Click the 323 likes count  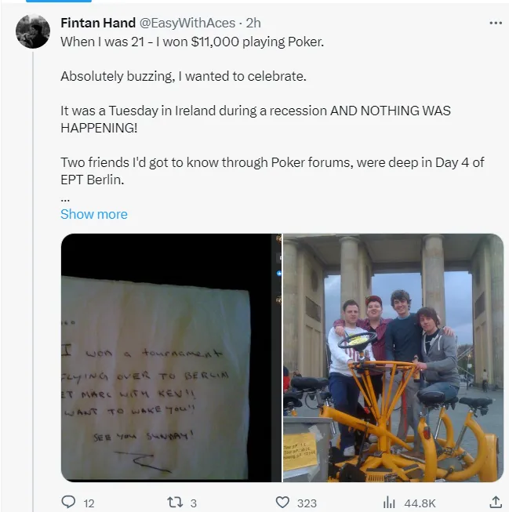point(307,503)
